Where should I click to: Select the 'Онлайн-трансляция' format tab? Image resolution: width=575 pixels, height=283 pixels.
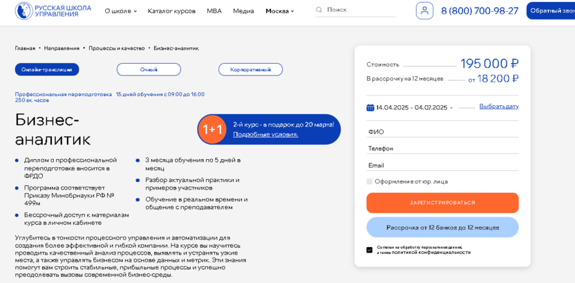tap(47, 69)
